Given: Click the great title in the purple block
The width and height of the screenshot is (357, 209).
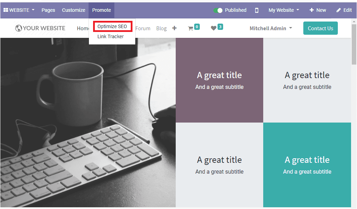Looking at the screenshot, I should 219,75.
